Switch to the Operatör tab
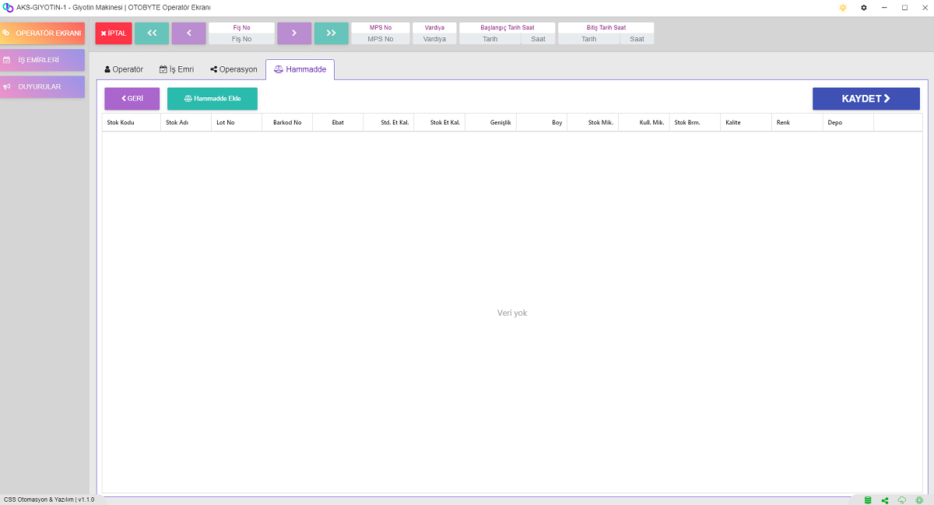Viewport: 934px width, 505px height. pyautogui.click(x=124, y=69)
